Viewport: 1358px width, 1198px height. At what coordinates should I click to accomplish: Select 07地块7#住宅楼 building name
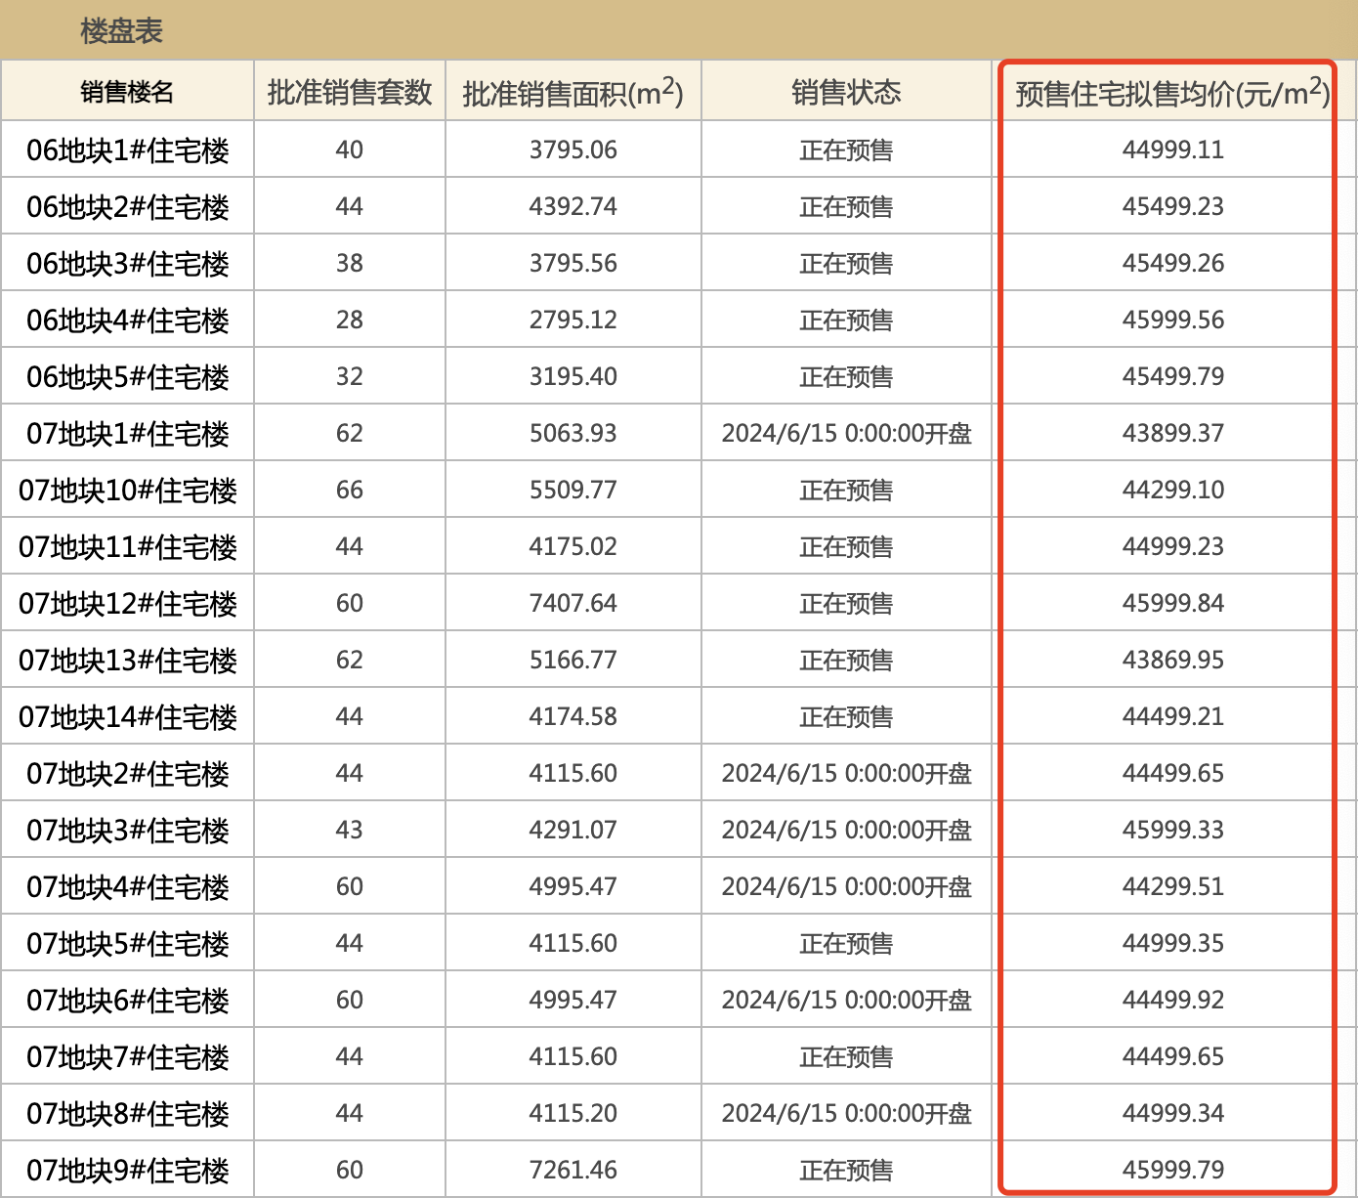128,1056
